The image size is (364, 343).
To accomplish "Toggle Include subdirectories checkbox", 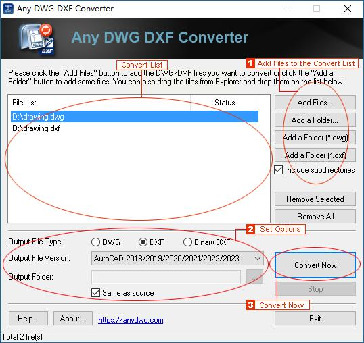I will point(278,170).
